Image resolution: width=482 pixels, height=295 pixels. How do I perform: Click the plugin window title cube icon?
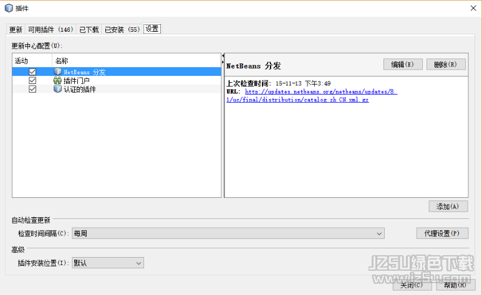point(9,8)
